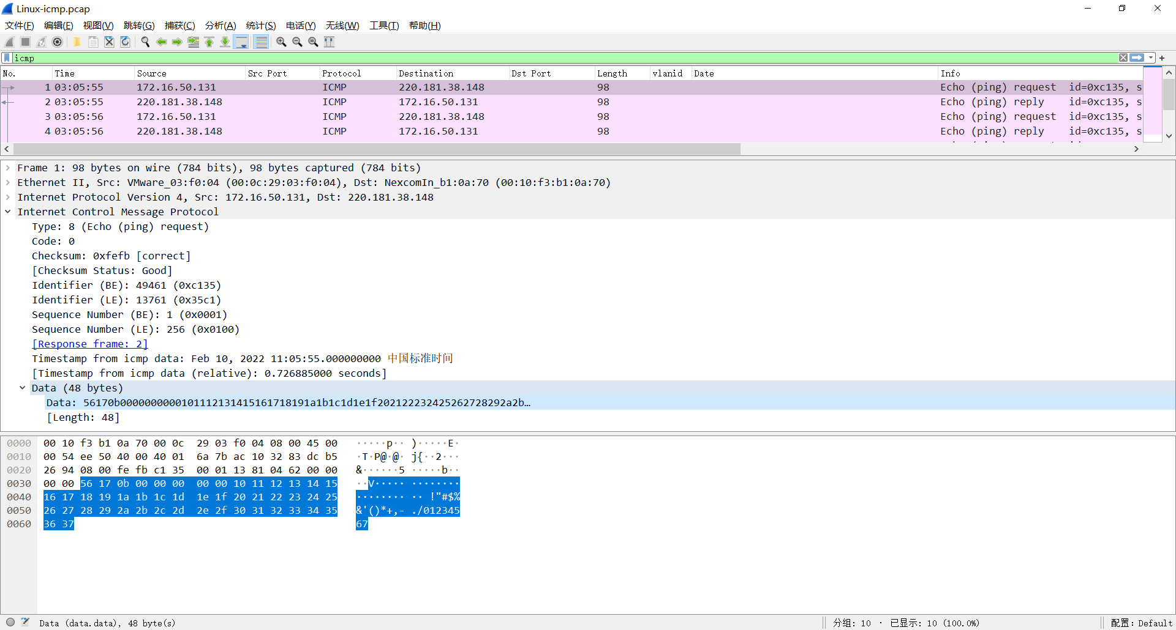Zoom in the main window text
Viewport: 1176px width, 630px height.
(x=281, y=42)
